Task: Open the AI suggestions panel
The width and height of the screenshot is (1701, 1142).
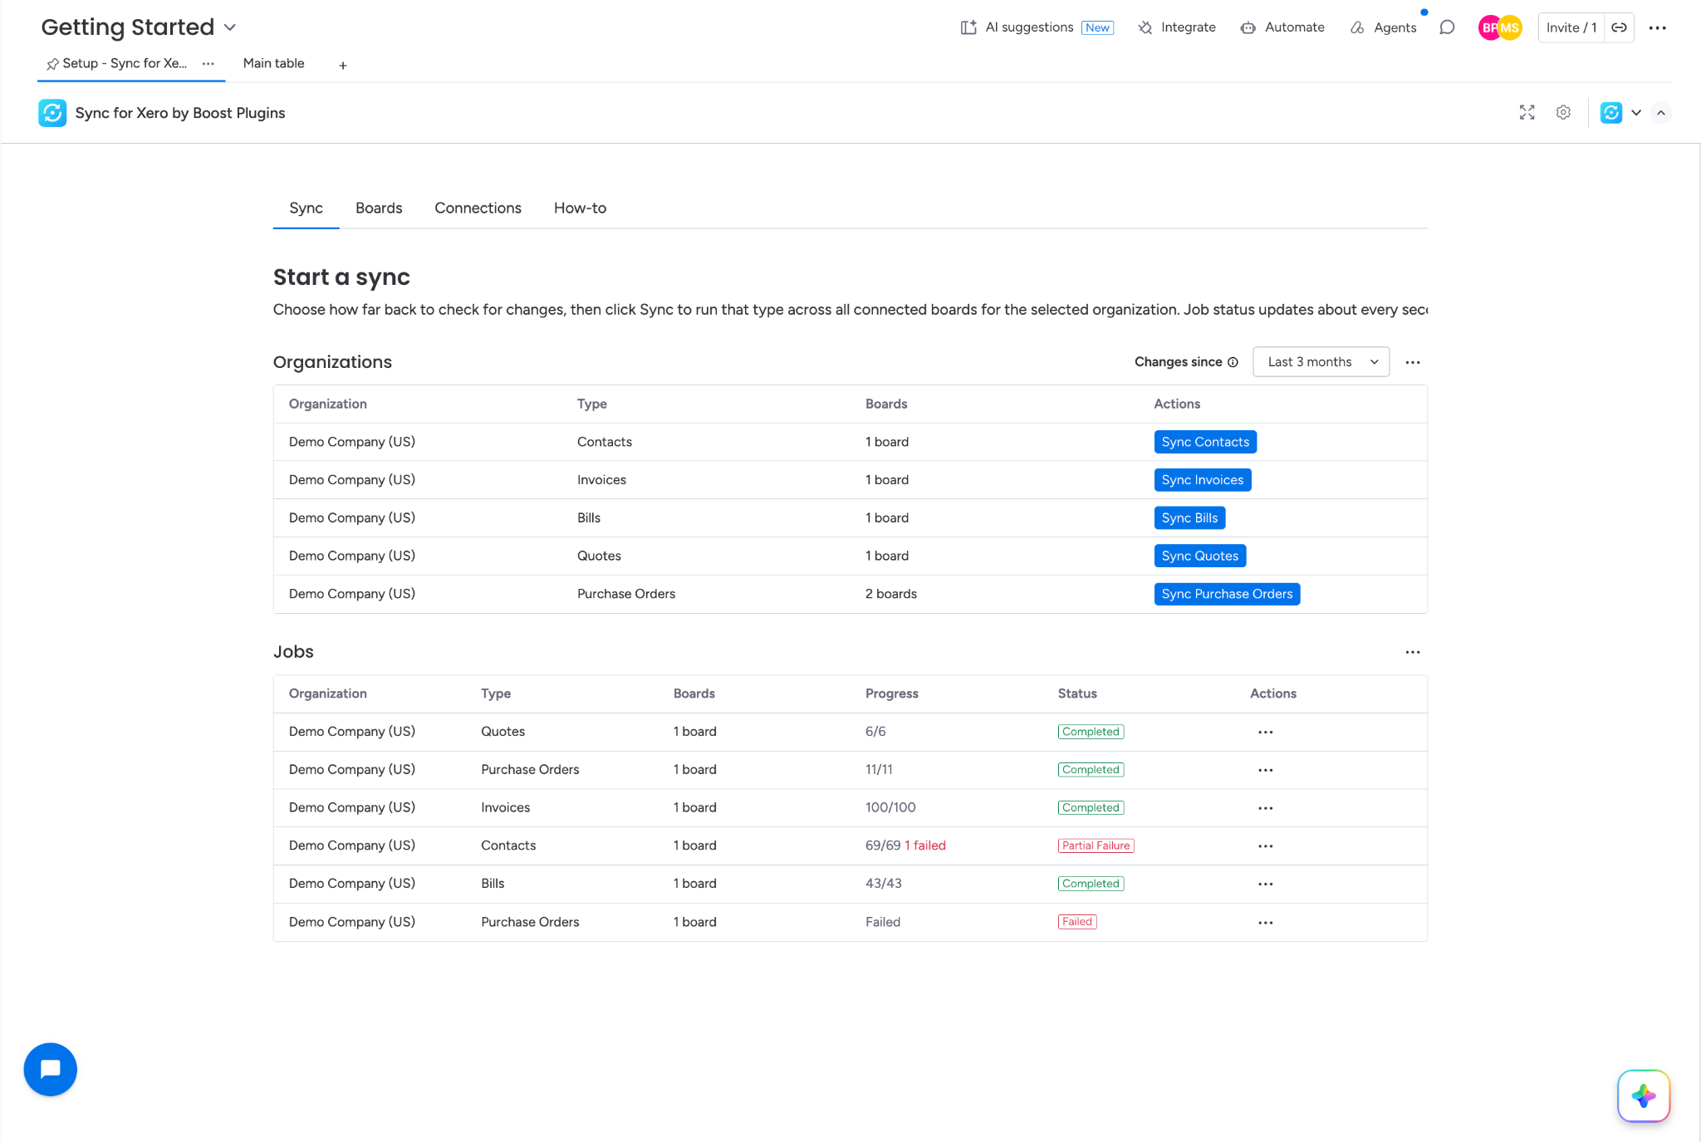Action: [1036, 27]
